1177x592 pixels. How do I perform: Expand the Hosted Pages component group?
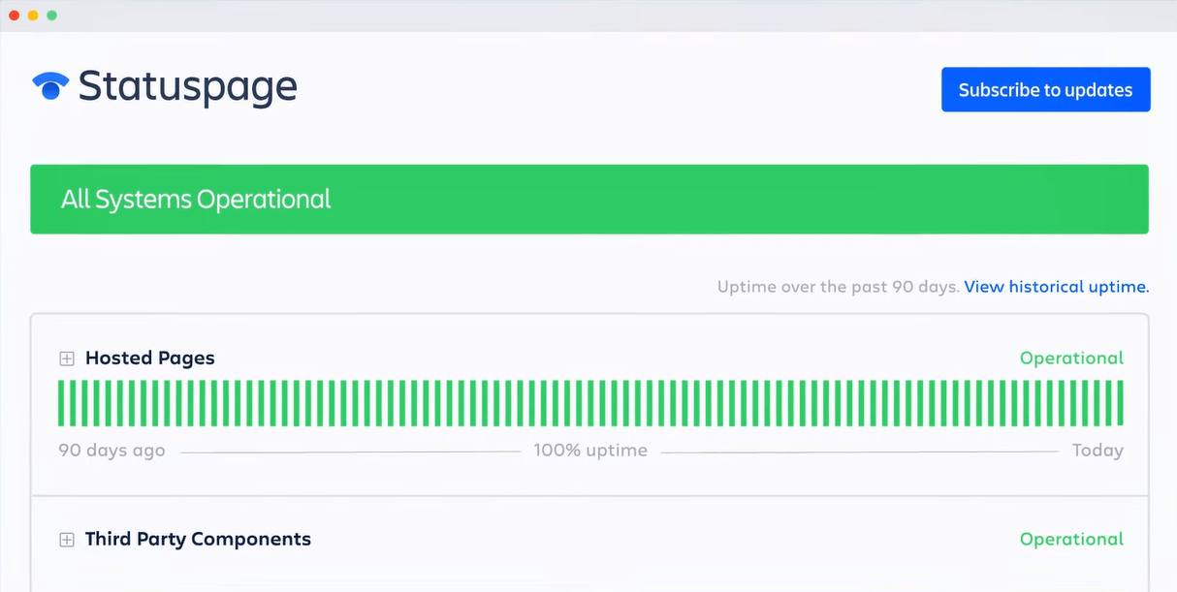67,358
